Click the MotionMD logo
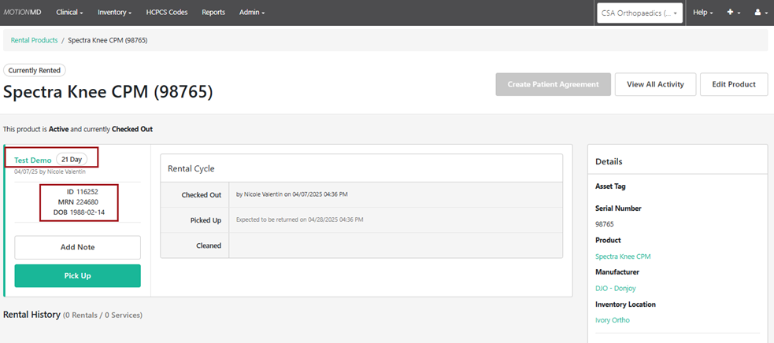 coord(24,13)
